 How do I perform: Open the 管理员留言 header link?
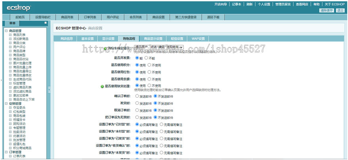click(x=283, y=4)
